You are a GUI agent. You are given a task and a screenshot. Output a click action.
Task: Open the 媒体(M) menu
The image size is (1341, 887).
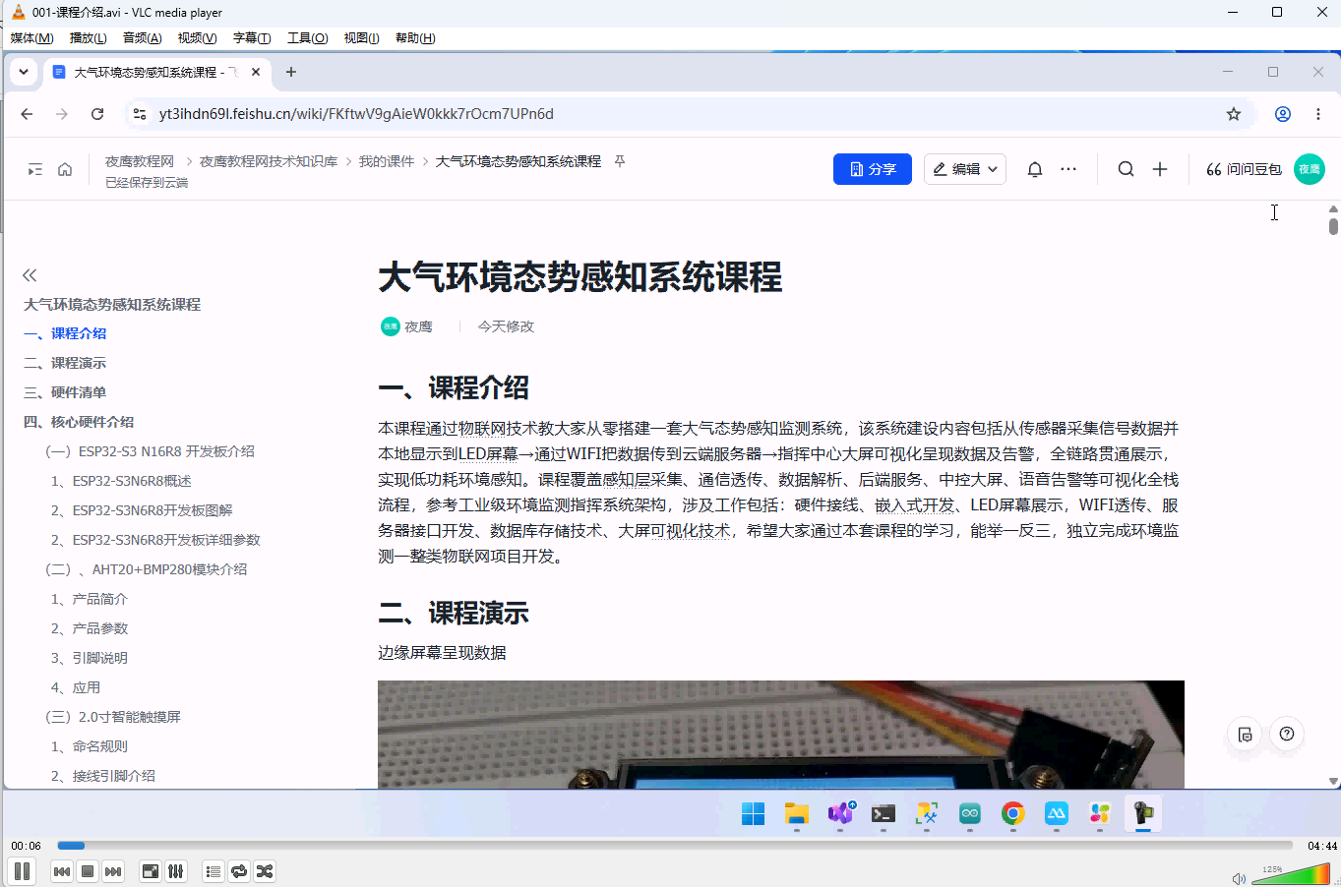[31, 37]
